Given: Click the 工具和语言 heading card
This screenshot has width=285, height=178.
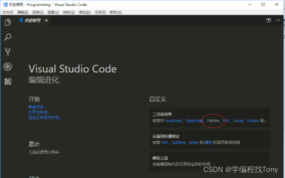Looking at the screenshot, I should (x=209, y=118).
